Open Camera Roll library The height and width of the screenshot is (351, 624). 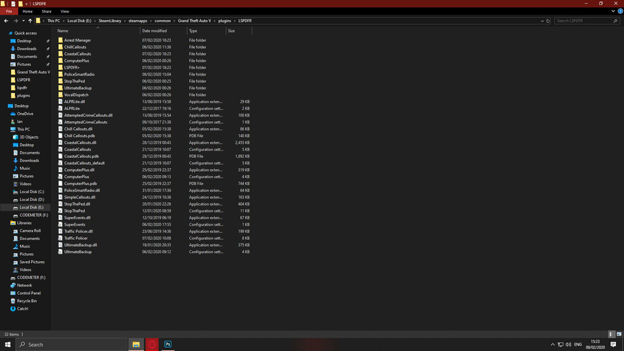(x=30, y=230)
